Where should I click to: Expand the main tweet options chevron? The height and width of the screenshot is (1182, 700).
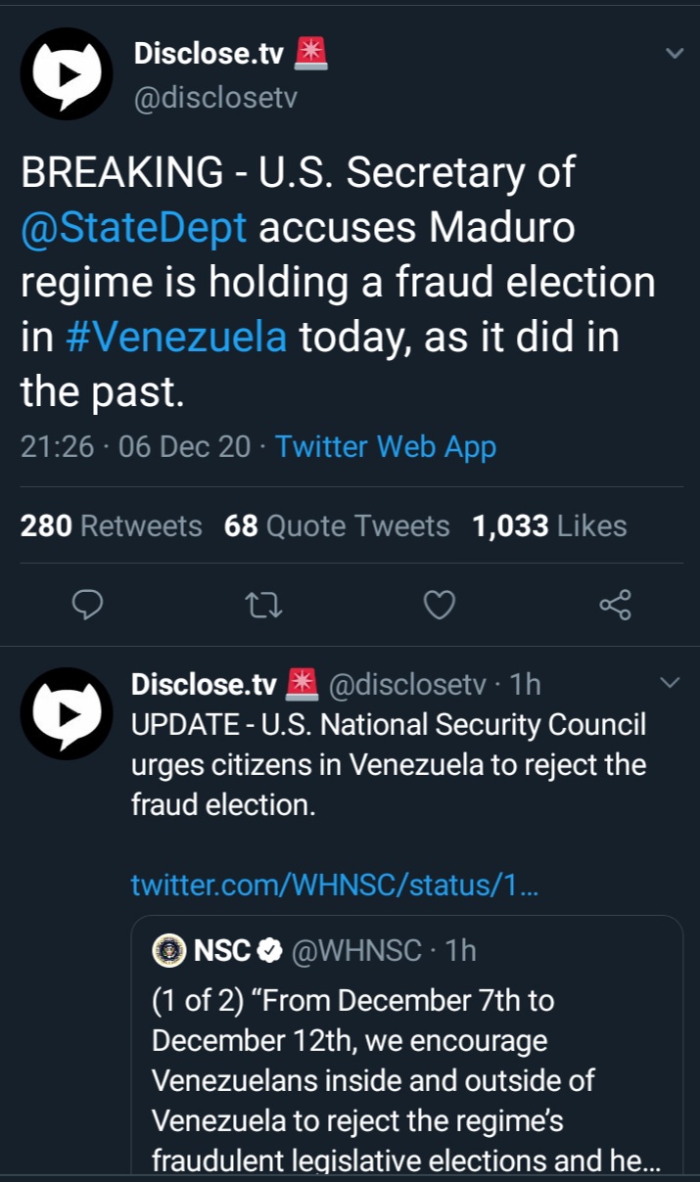(674, 53)
